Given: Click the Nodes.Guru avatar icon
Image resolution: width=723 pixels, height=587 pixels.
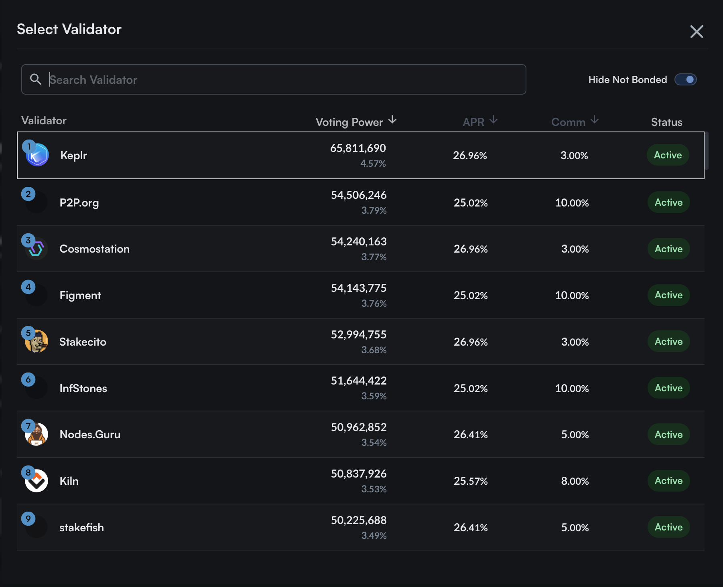Looking at the screenshot, I should [x=36, y=434].
